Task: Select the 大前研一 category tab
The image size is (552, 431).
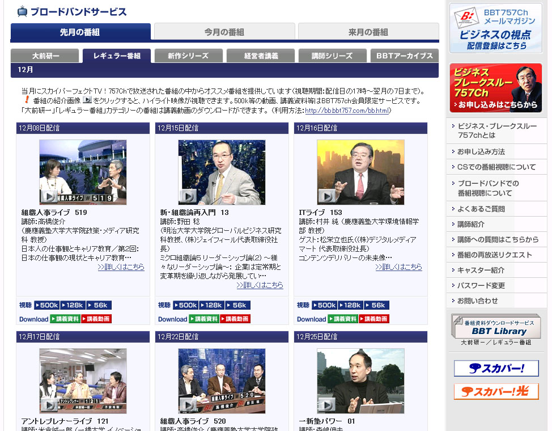Action: pos(45,56)
